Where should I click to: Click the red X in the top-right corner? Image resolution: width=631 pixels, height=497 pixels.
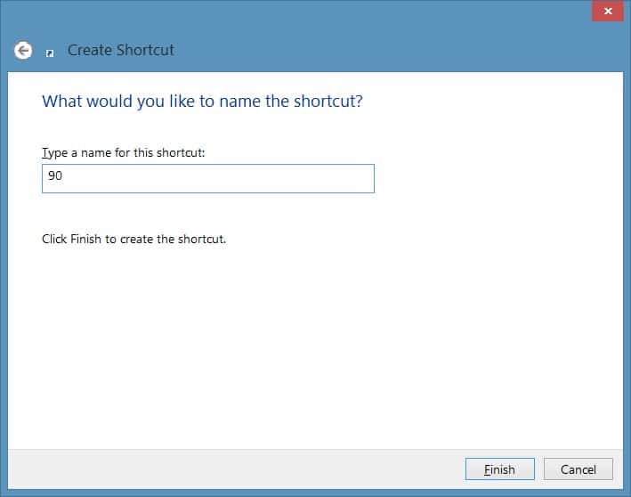click(608, 11)
